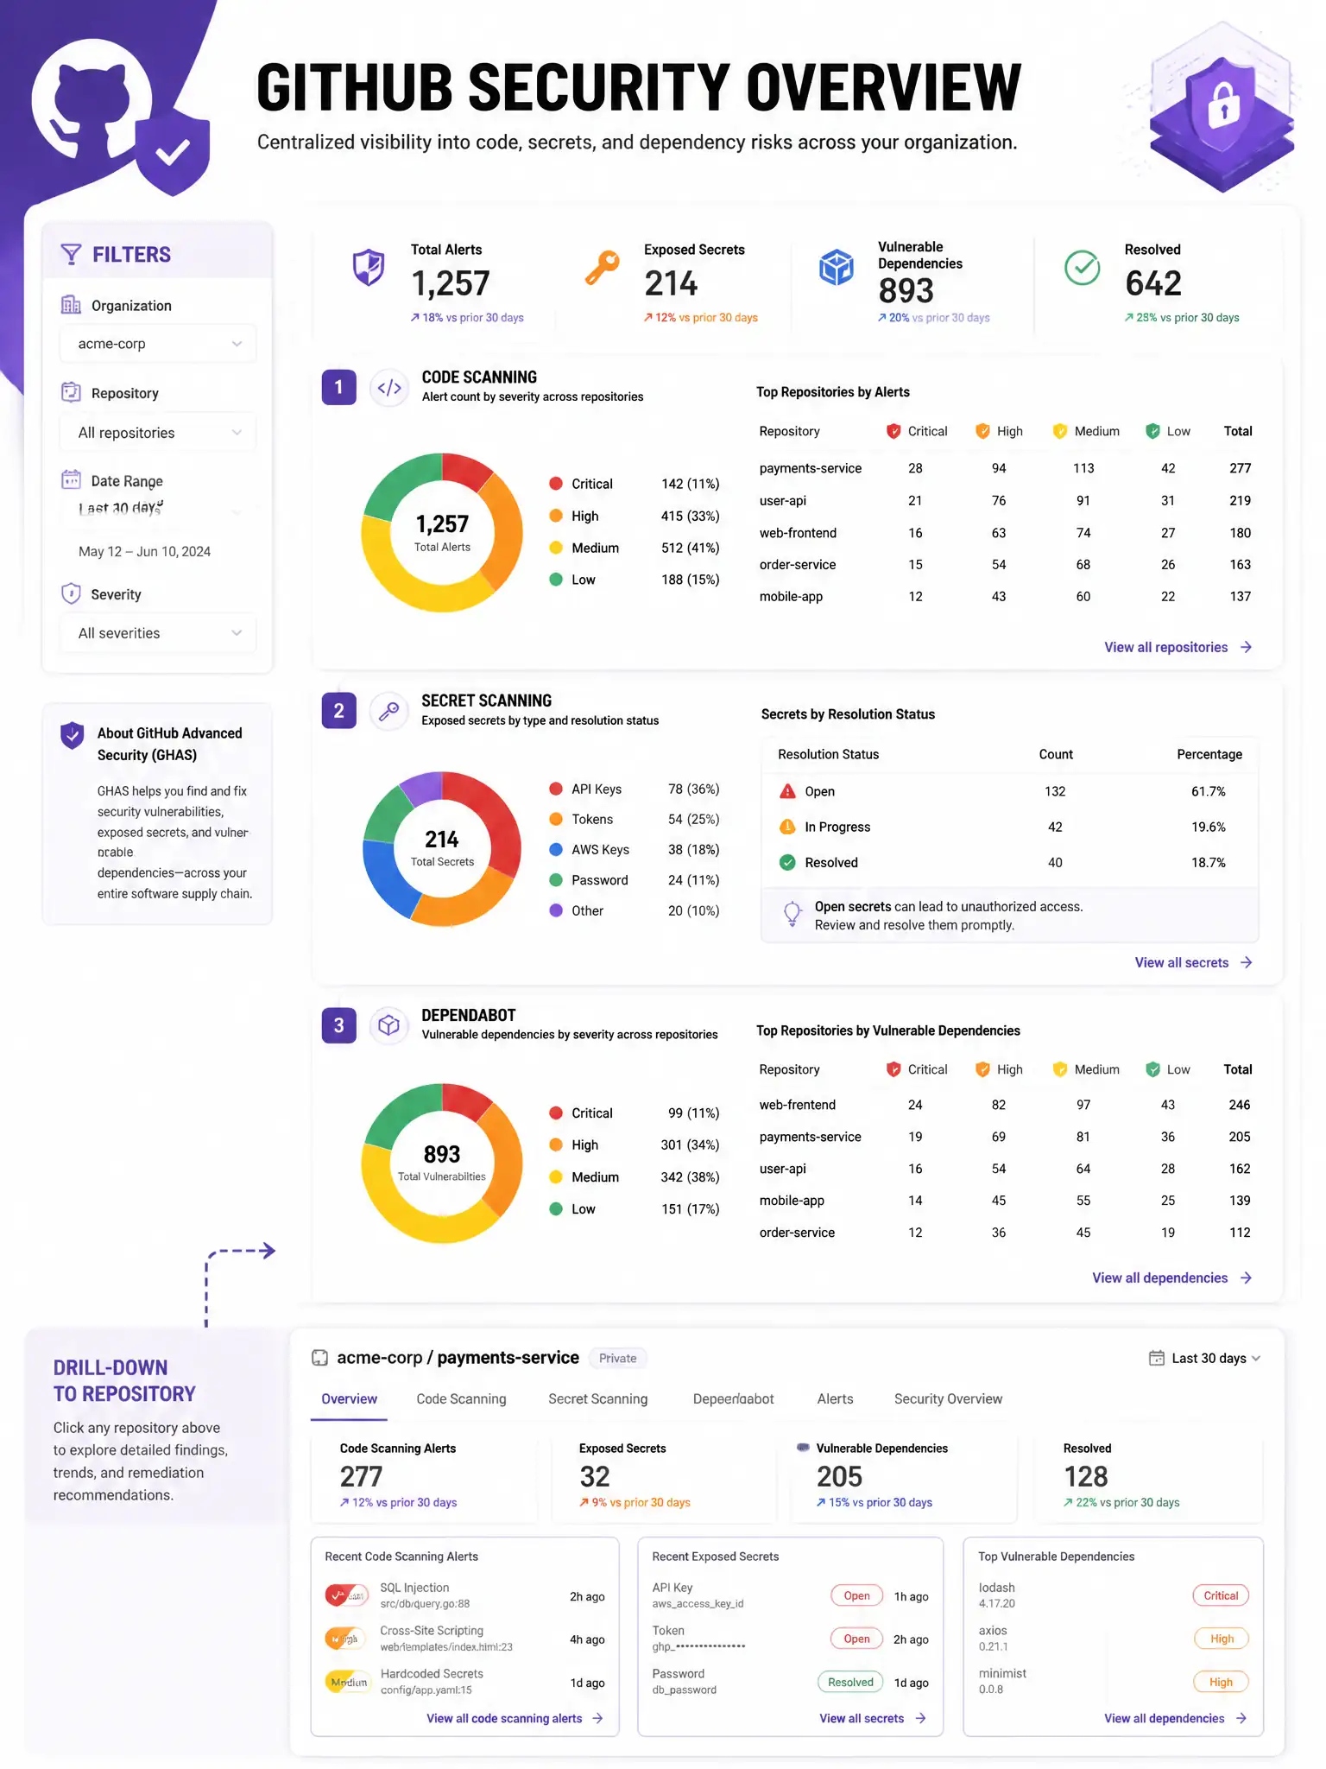This screenshot has height=1769, width=1326.
Task: Click the Private repository badge
Action: [618, 1359]
